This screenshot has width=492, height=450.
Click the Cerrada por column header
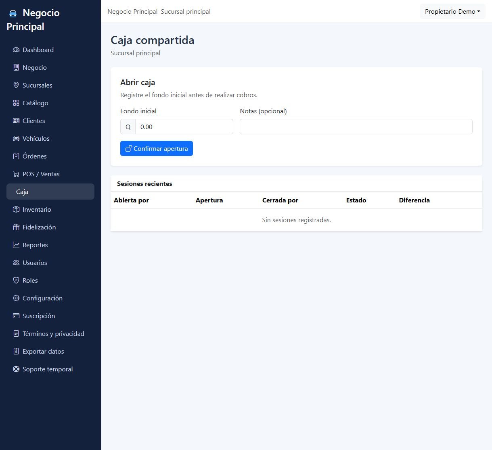(x=280, y=200)
